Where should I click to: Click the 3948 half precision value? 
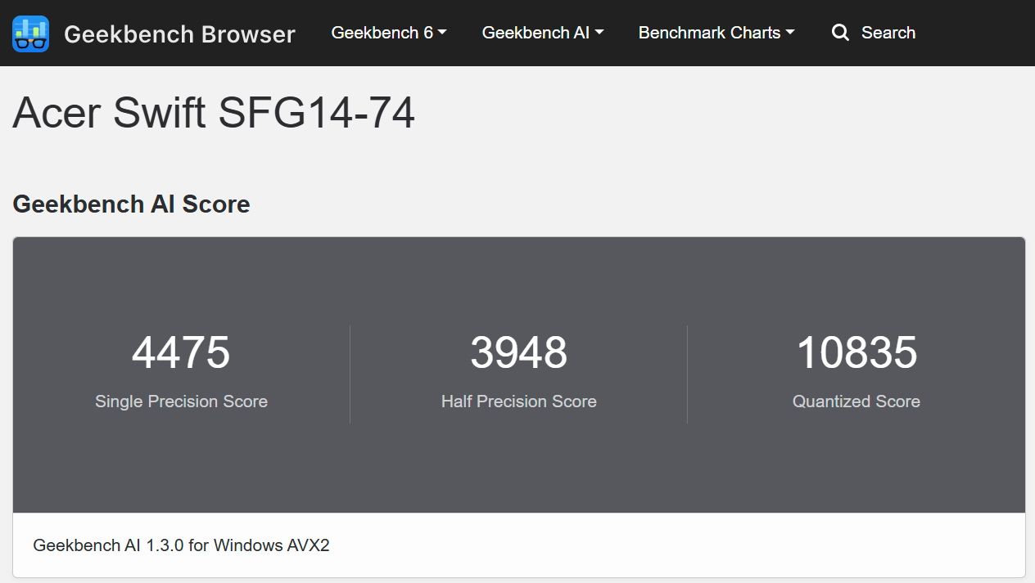(x=518, y=352)
